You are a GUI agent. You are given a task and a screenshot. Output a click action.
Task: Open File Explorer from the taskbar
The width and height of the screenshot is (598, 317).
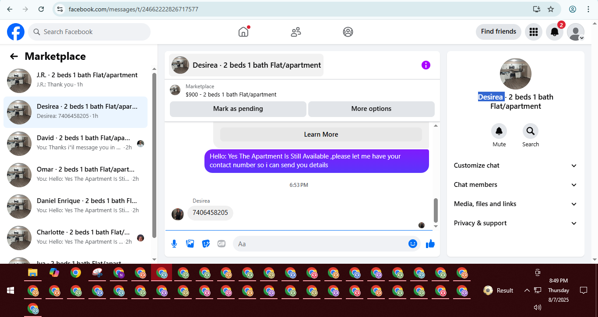[x=33, y=273]
